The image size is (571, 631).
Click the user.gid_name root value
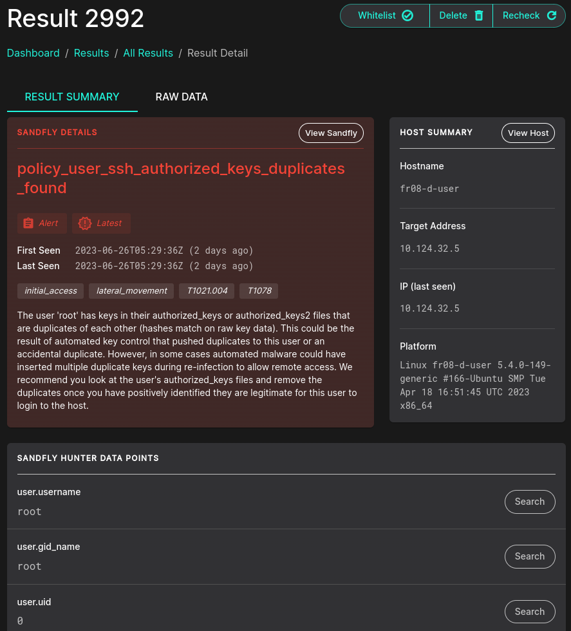30,566
